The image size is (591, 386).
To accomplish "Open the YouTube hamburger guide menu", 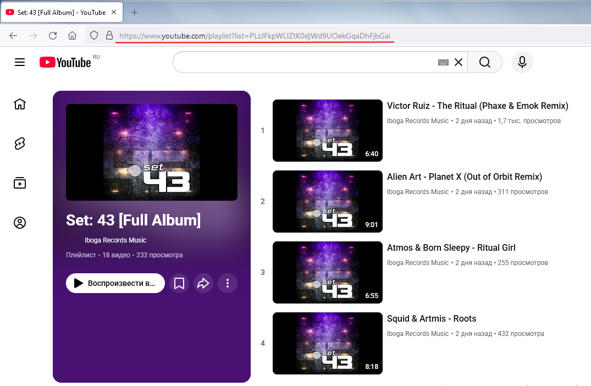I will click(x=20, y=63).
